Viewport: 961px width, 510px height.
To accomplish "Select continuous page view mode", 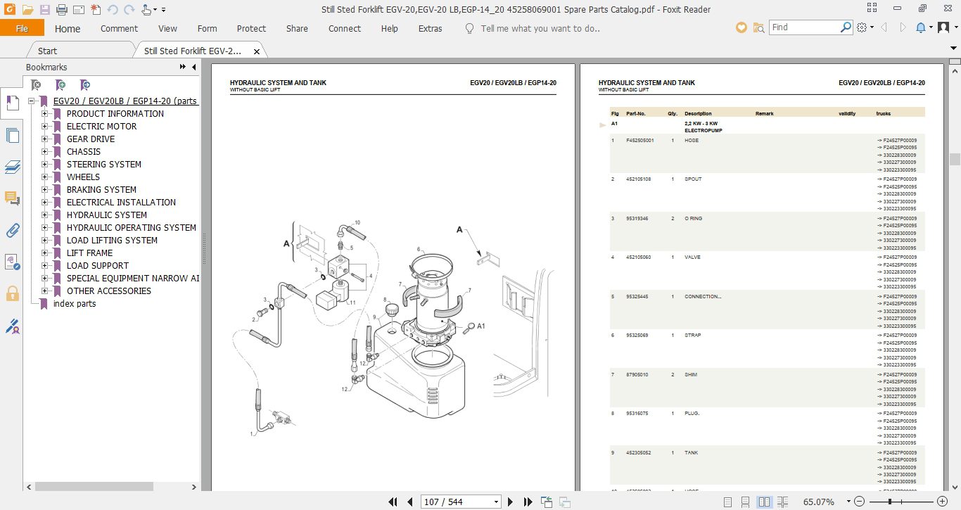I will pos(746,502).
